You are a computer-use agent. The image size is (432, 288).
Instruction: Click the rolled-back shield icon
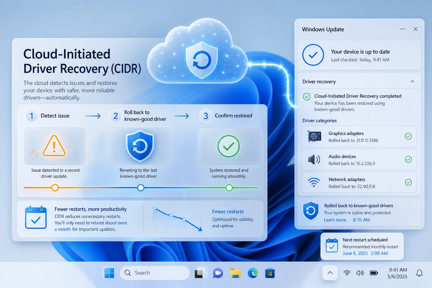[311, 211]
